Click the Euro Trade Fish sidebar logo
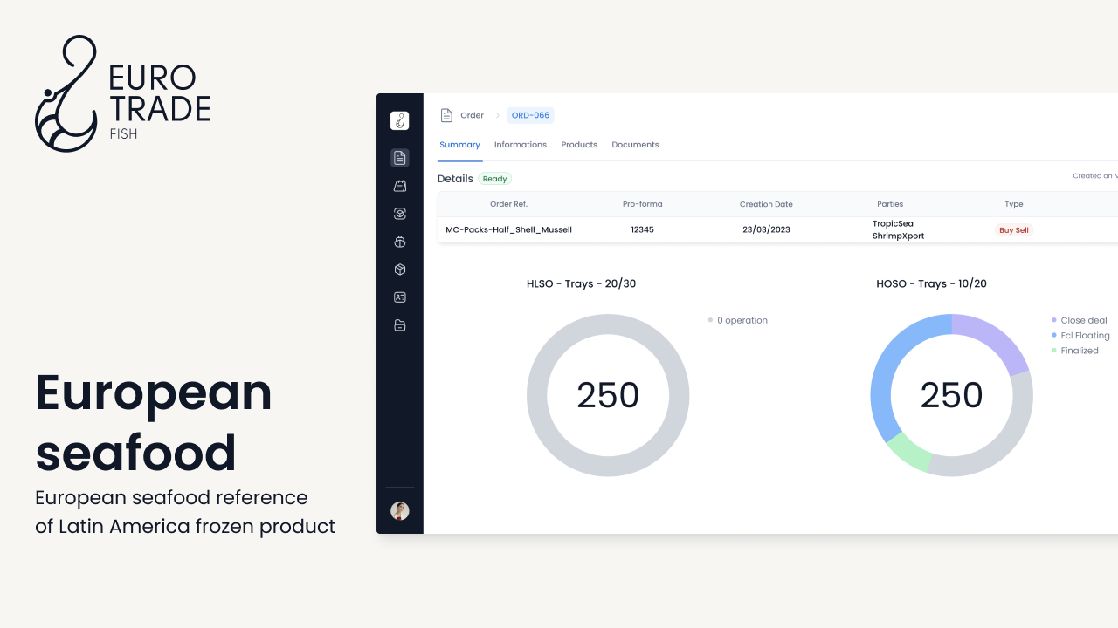The image size is (1118, 628). pos(399,121)
